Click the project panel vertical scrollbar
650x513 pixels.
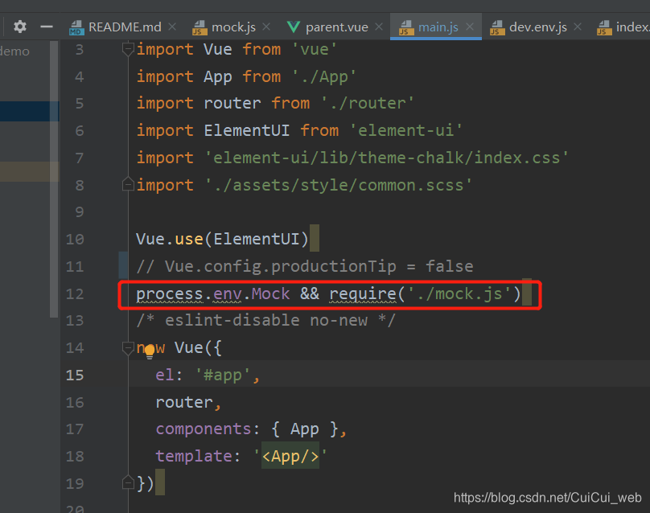(x=54, y=179)
